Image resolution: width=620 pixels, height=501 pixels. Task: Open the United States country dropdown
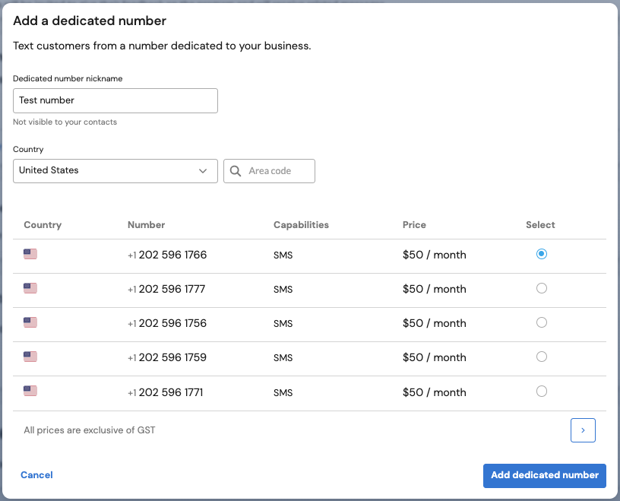point(115,171)
